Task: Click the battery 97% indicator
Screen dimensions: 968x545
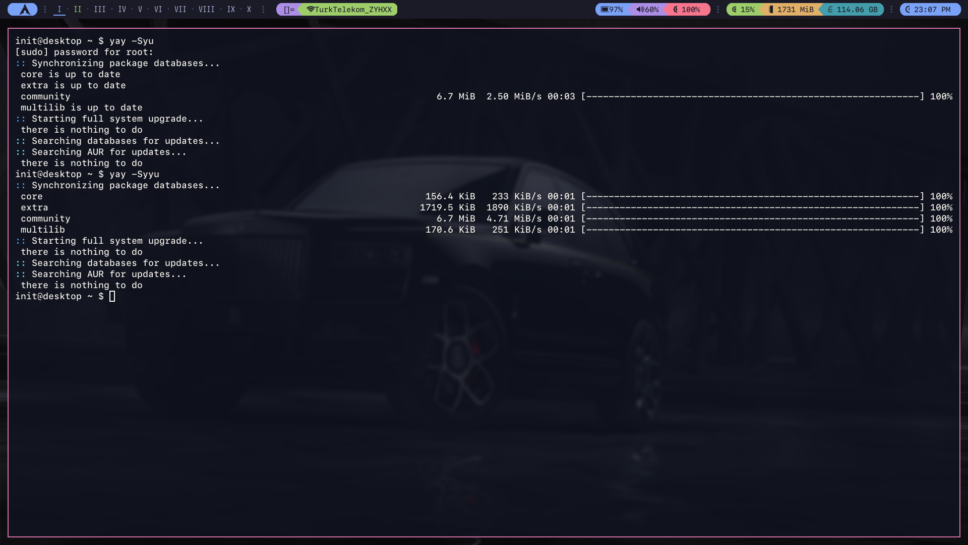Action: coord(612,10)
